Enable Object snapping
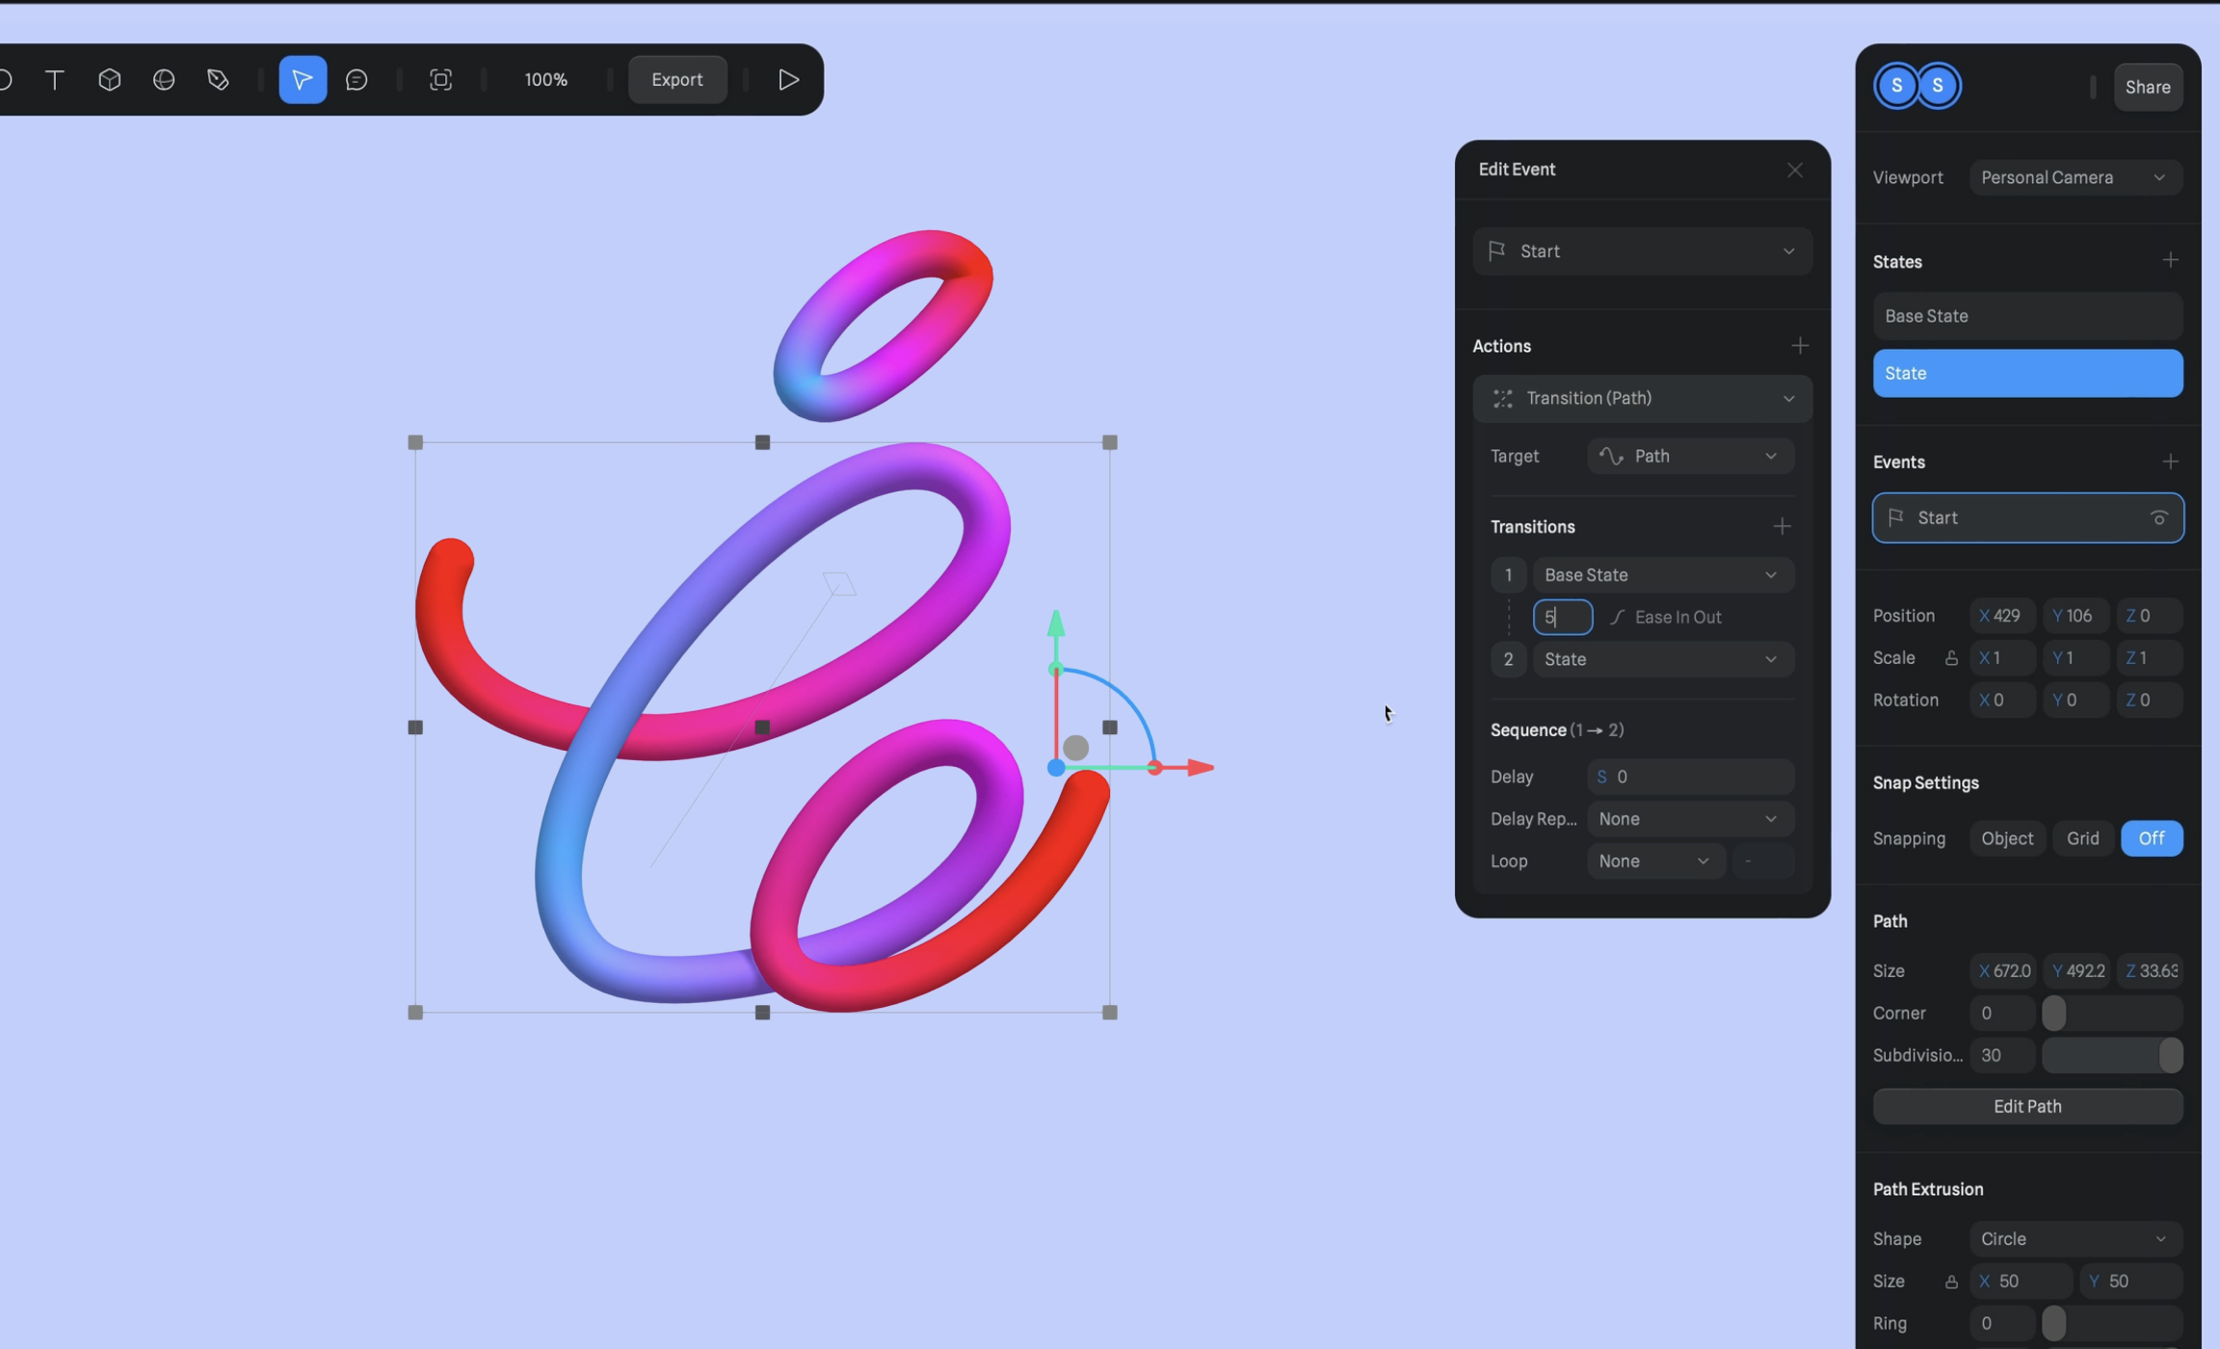 (2007, 838)
